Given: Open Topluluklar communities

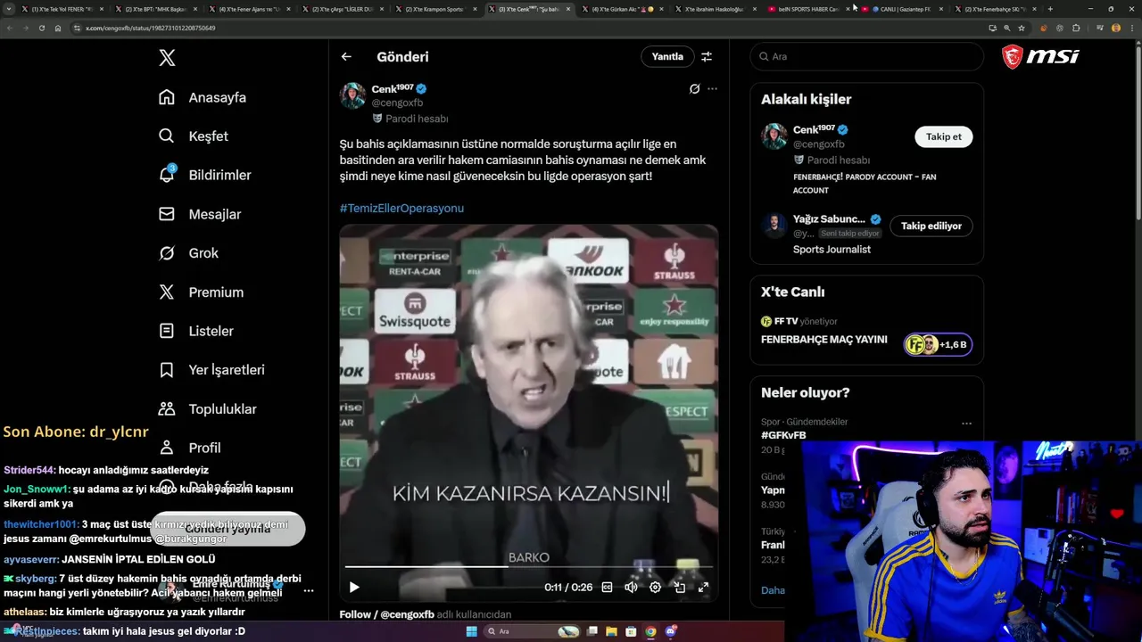Looking at the screenshot, I should pyautogui.click(x=208, y=409).
